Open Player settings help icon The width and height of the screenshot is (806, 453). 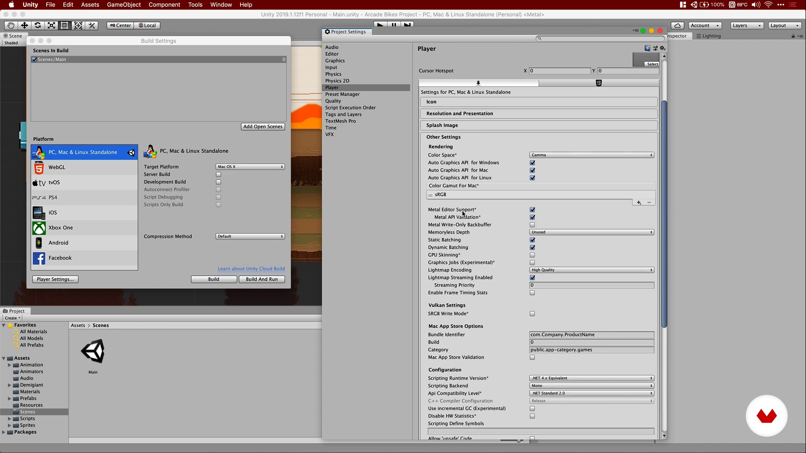click(647, 48)
